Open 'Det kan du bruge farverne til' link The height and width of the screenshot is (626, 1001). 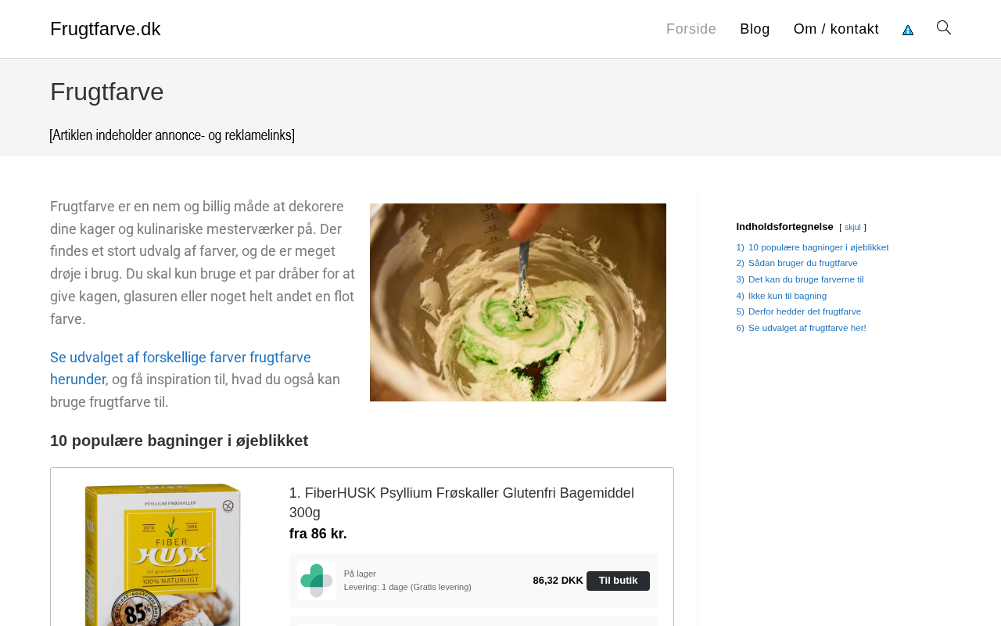pos(805,279)
